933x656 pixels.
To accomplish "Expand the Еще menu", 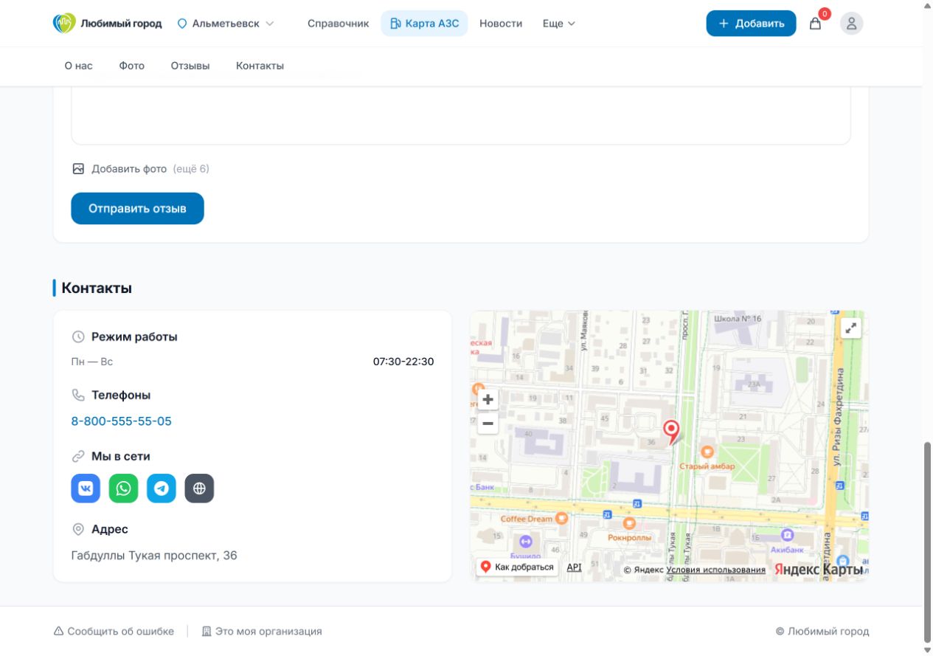I will 559,24.
